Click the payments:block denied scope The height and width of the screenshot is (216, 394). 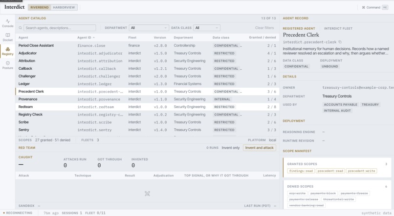coord(323,194)
